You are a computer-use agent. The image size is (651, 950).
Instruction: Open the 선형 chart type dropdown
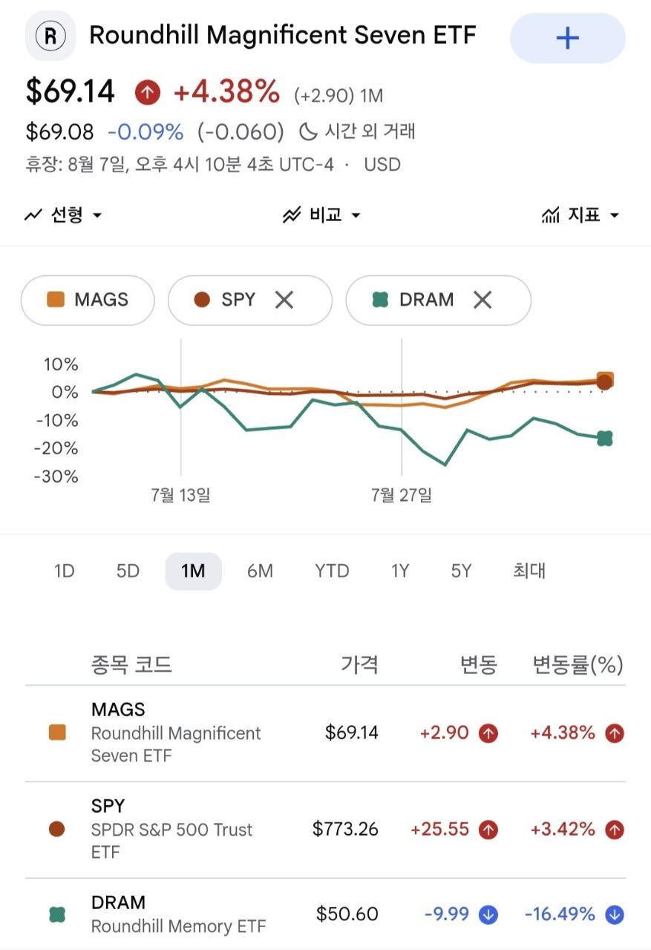(64, 215)
